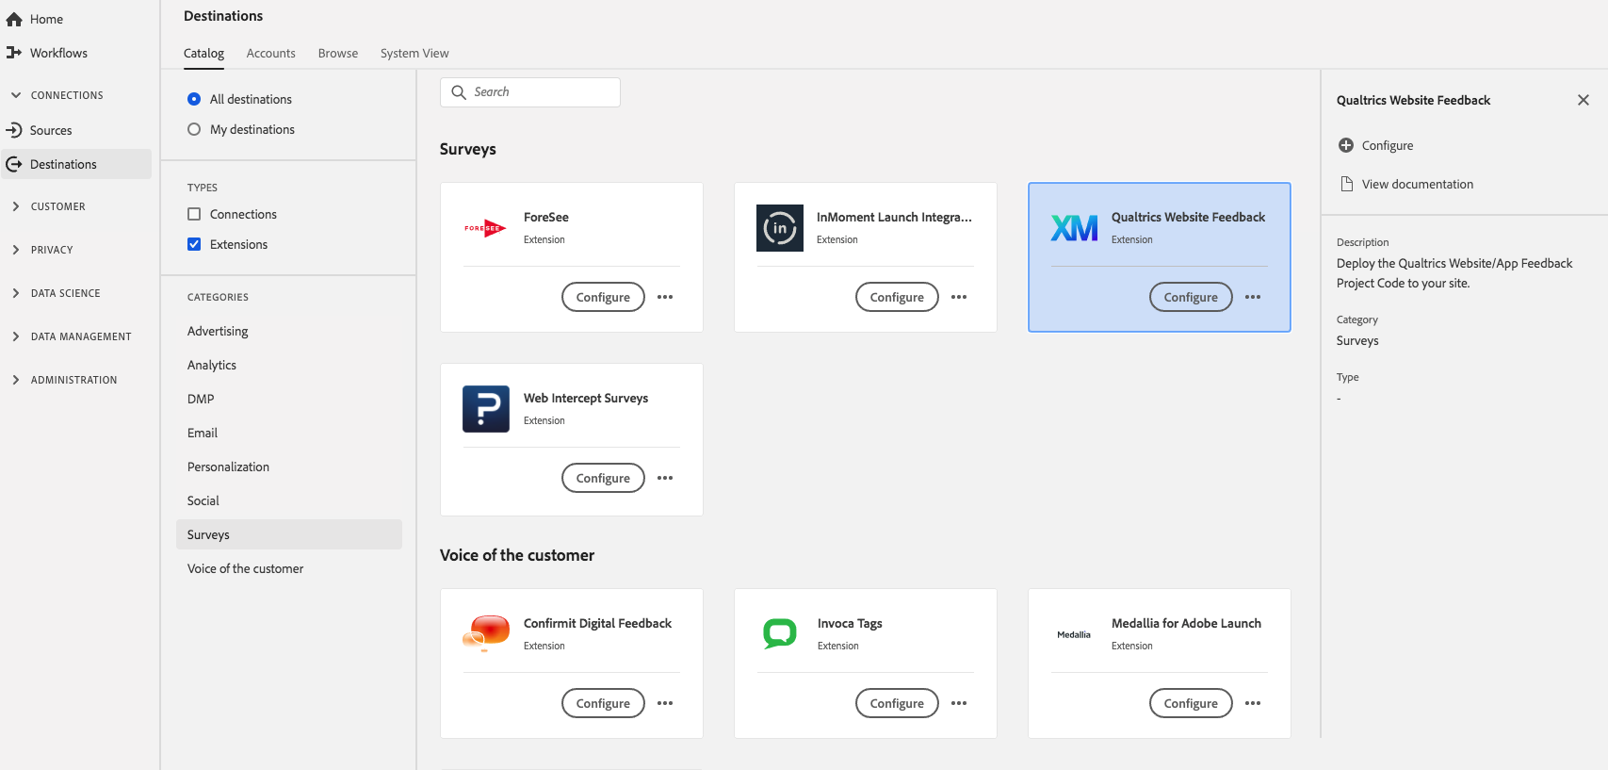The height and width of the screenshot is (770, 1608).
Task: Open View documentation link
Action: coord(1418,184)
